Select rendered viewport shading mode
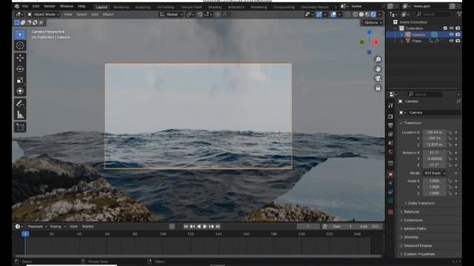 click(x=373, y=14)
